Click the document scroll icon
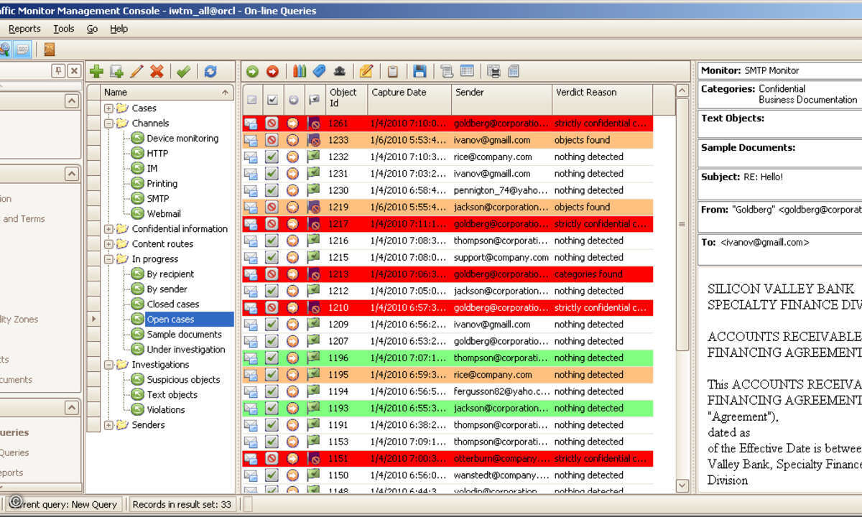This screenshot has width=862, height=517. [447, 71]
